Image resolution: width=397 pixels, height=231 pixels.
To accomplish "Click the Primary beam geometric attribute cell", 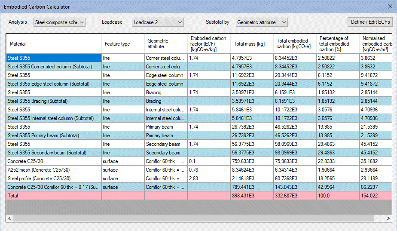I will coord(166,127).
